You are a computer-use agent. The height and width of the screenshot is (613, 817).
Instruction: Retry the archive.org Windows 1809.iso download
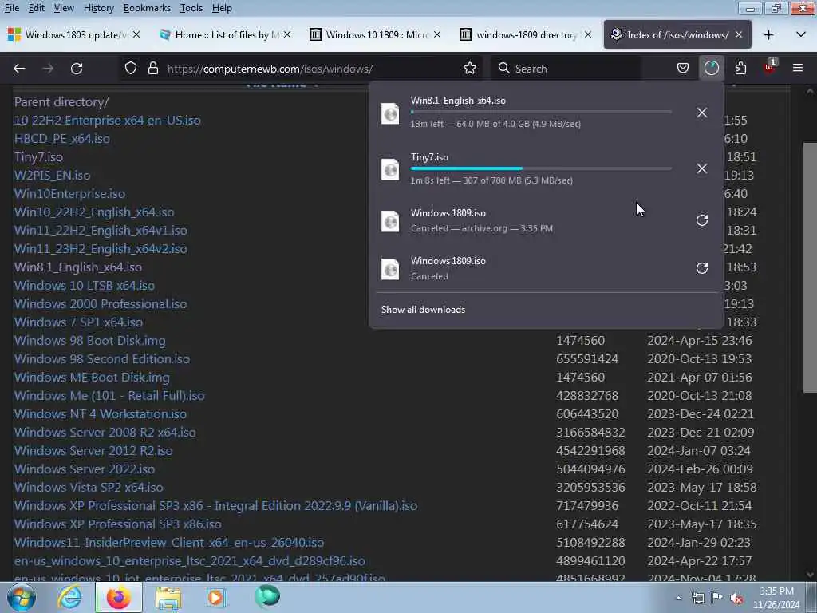(702, 220)
